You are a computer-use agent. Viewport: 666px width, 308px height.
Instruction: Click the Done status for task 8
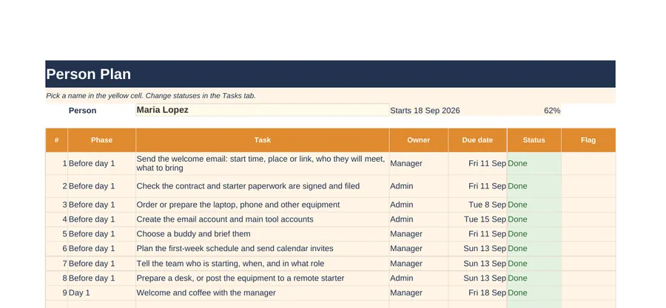(534, 278)
